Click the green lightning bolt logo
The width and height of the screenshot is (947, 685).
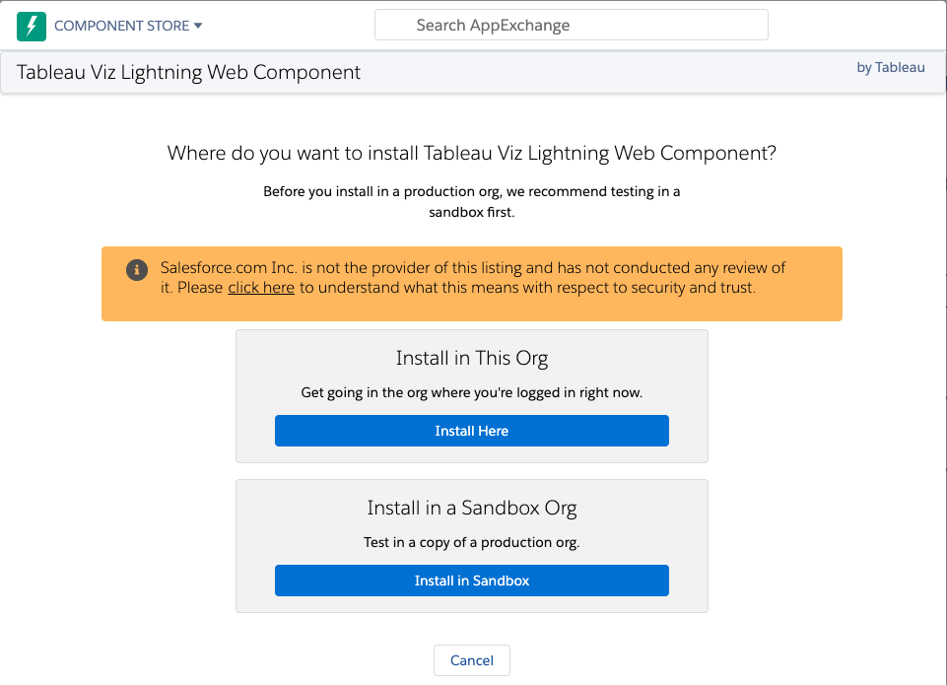click(x=32, y=26)
